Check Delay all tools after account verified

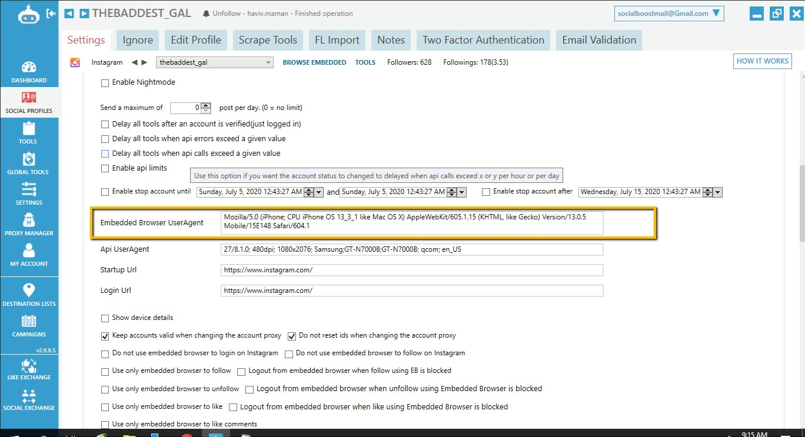pos(105,124)
